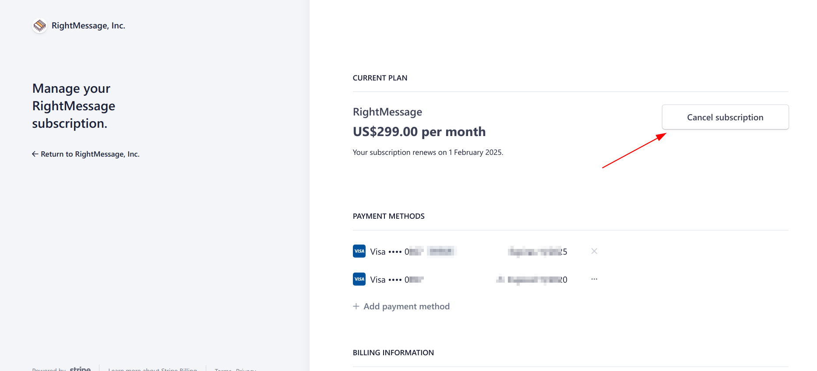Click the subscription renewal date text
The height and width of the screenshot is (371, 817).
coord(428,152)
